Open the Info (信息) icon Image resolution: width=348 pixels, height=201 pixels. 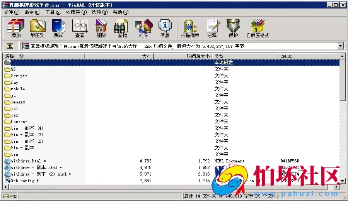click(x=165, y=28)
